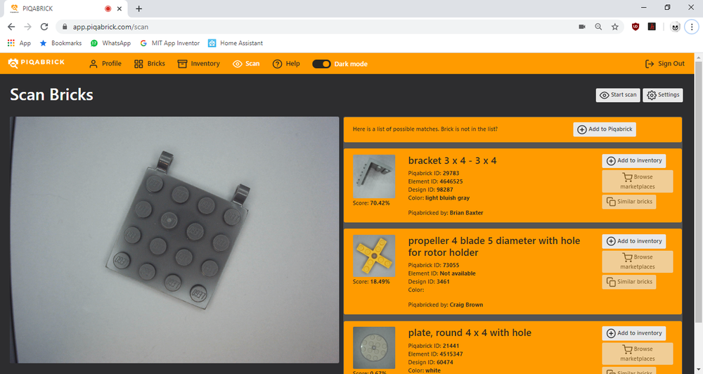Click the address bar URL

point(110,27)
